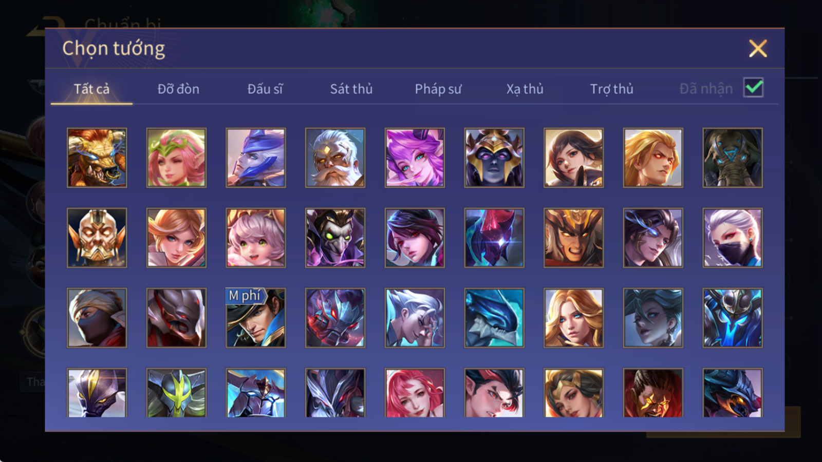The width and height of the screenshot is (822, 462).
Task: Pick the blonde woman with blue eyes
Action: pyautogui.click(x=573, y=318)
